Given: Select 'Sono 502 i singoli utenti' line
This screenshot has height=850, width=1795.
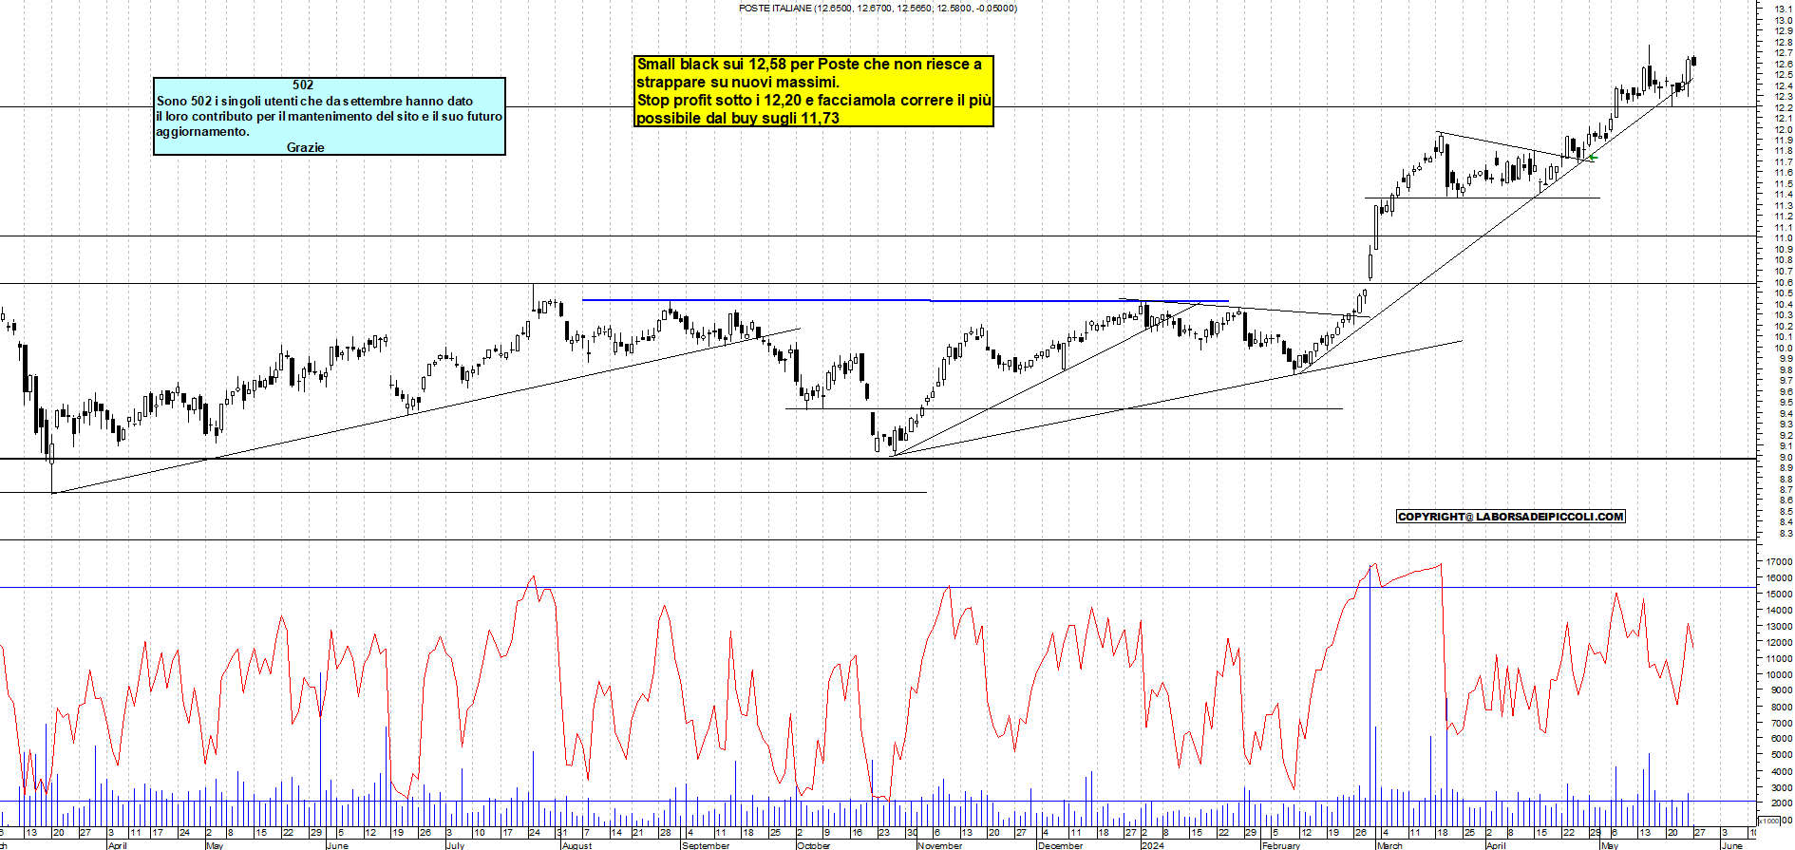Looking at the screenshot, I should 314,101.
